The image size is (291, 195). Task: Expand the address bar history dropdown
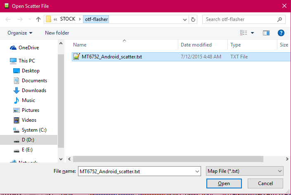(x=185, y=19)
